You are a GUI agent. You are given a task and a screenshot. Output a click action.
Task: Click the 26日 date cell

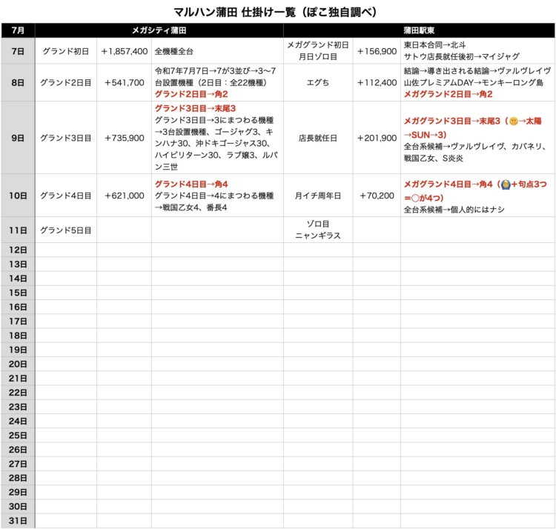pos(18,449)
